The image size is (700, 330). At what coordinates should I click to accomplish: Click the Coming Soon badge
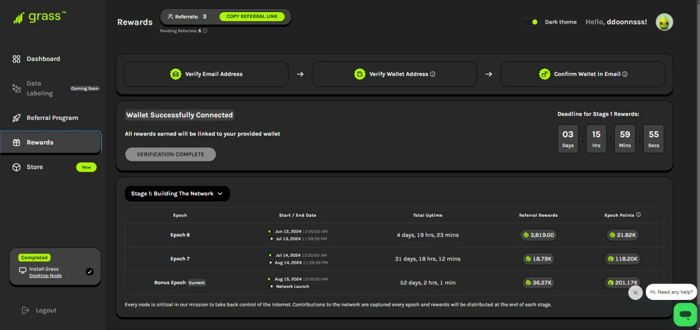(x=85, y=89)
